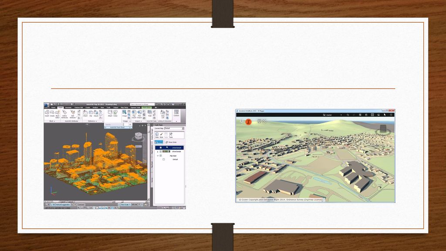Open the green Point Cloud ribbon tab
The height and width of the screenshot is (251, 446).
click(146, 108)
